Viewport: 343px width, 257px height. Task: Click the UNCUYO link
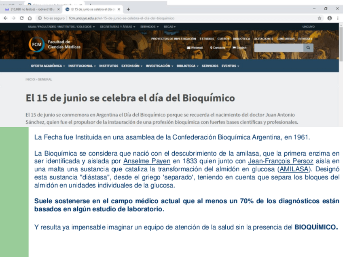309,27
